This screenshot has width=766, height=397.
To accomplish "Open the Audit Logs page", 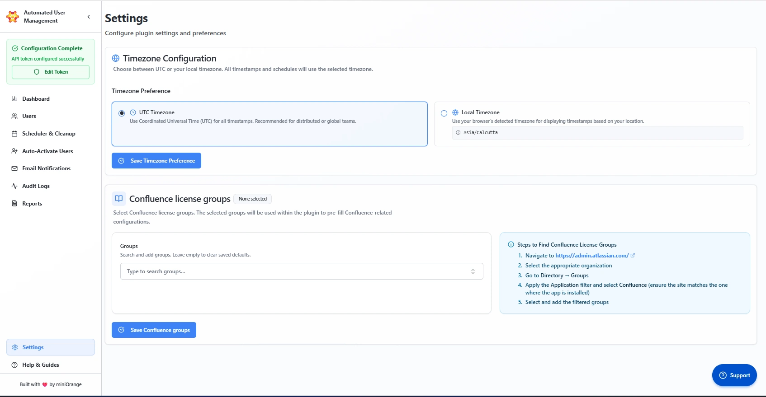I will pyautogui.click(x=51, y=186).
